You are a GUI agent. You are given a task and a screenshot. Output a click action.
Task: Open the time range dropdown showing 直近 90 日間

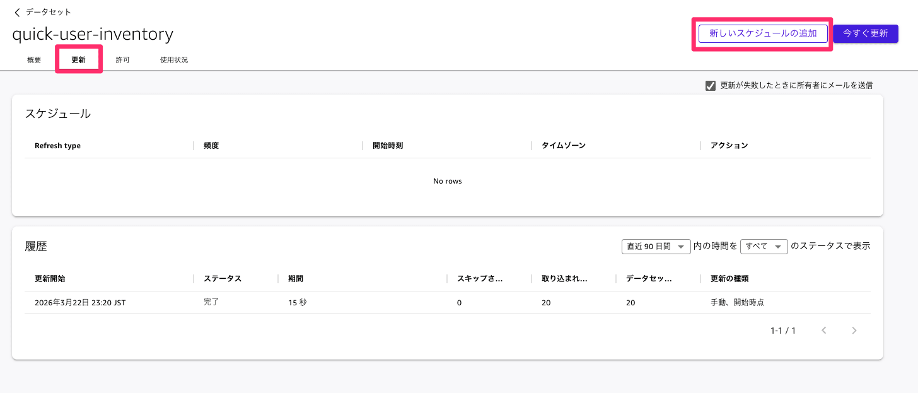point(656,246)
